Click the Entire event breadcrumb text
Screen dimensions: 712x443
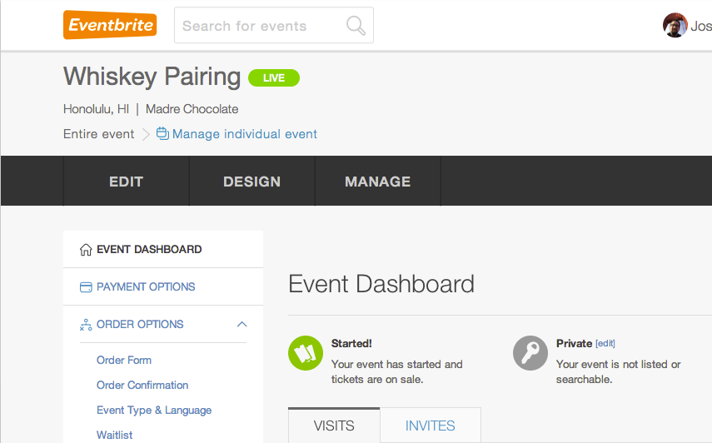pyautogui.click(x=98, y=134)
